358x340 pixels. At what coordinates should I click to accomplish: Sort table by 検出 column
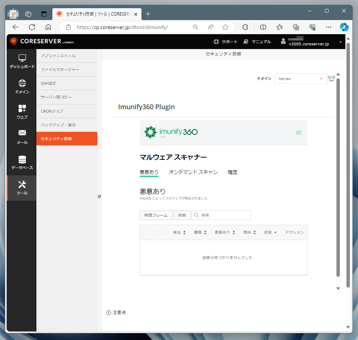[179, 232]
